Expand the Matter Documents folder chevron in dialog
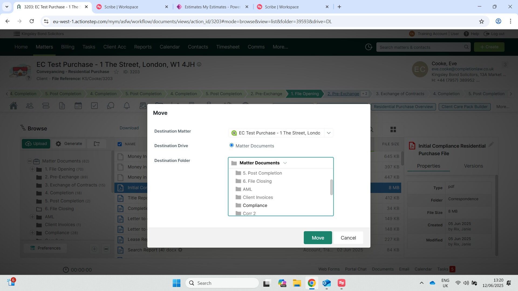The height and width of the screenshot is (291, 518). pos(285,163)
